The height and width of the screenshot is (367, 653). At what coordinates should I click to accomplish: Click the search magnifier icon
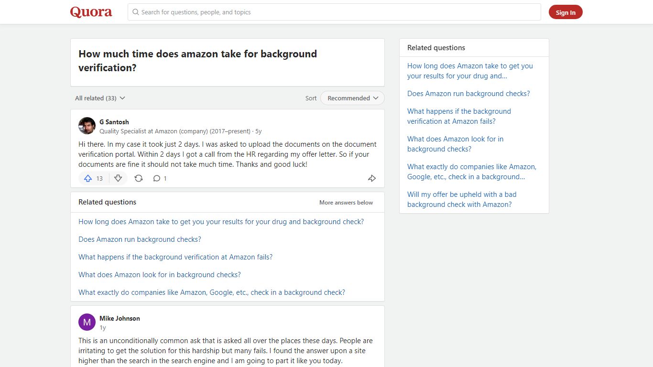[x=136, y=12]
